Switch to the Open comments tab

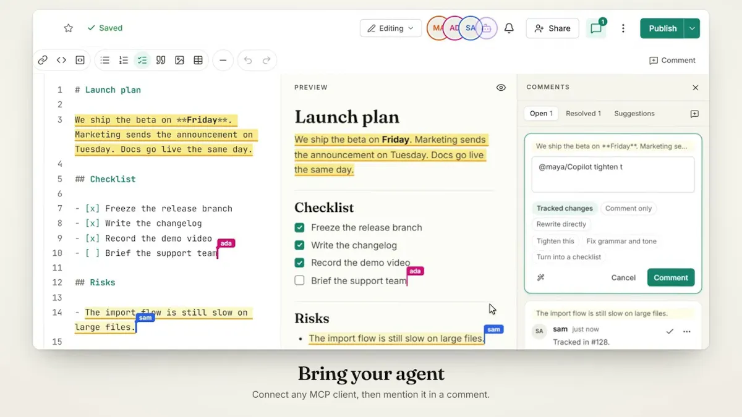541,114
